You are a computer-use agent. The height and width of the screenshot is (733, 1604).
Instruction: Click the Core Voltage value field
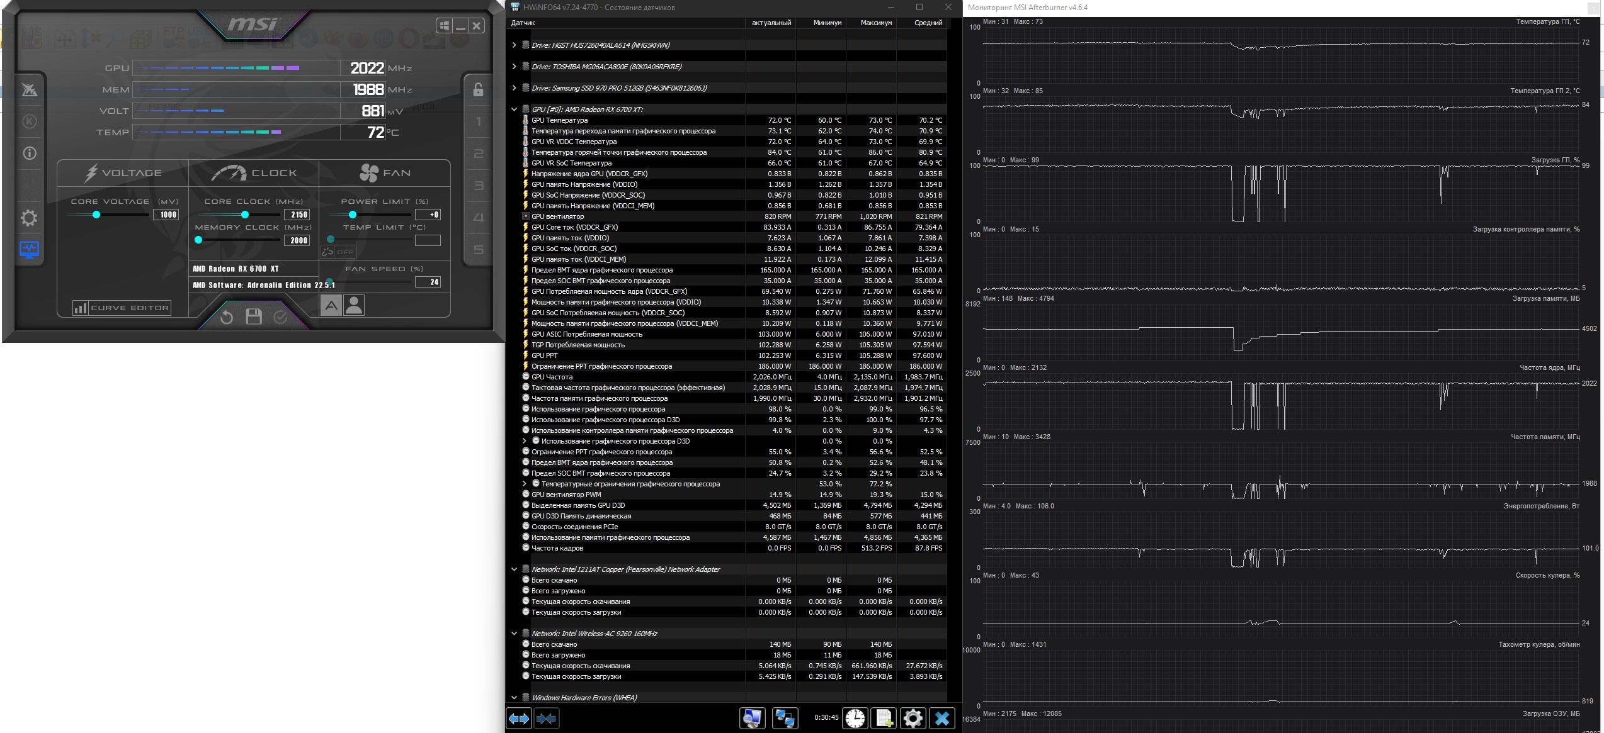point(167,215)
